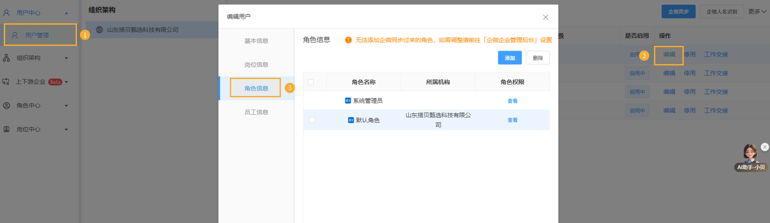770x223 pixels.
Task: Click the 组织架构 panel heading
Action: click(x=102, y=10)
